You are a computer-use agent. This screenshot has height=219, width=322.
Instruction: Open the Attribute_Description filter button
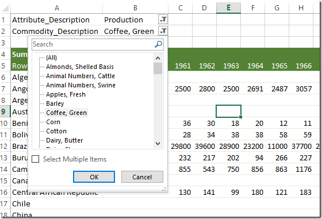[x=163, y=20]
